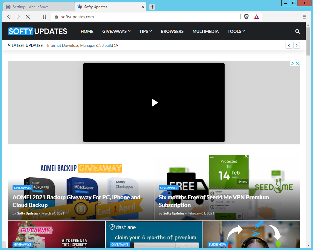313x250 pixels.
Task: Click February 01, 2021 article date
Action: (x=201, y=213)
